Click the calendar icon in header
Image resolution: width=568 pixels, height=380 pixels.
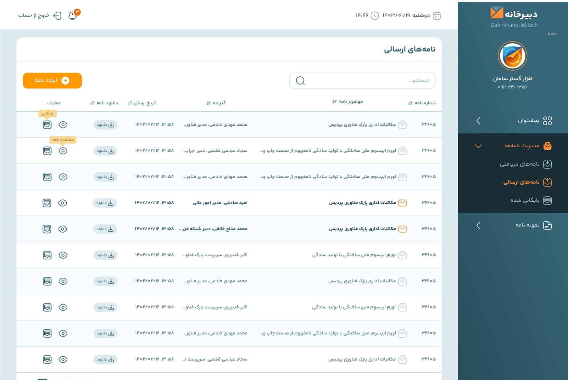(x=437, y=16)
